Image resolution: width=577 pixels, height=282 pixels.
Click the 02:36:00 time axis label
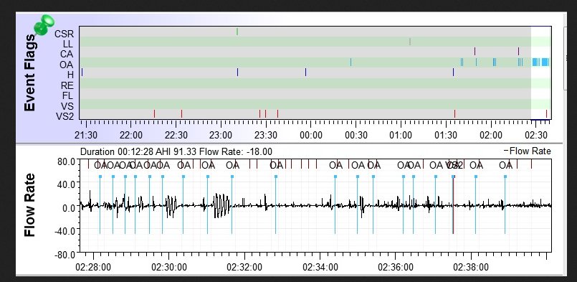396,266
